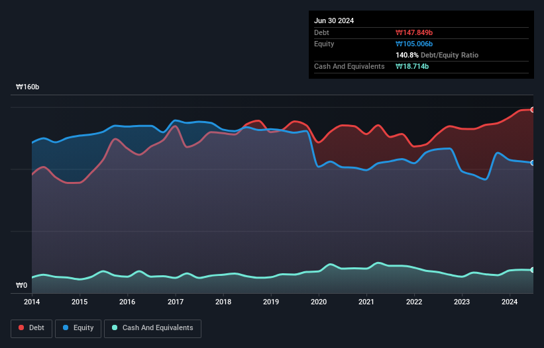Click the ₩147.849b debt value
The image size is (544, 348).
pyautogui.click(x=414, y=32)
